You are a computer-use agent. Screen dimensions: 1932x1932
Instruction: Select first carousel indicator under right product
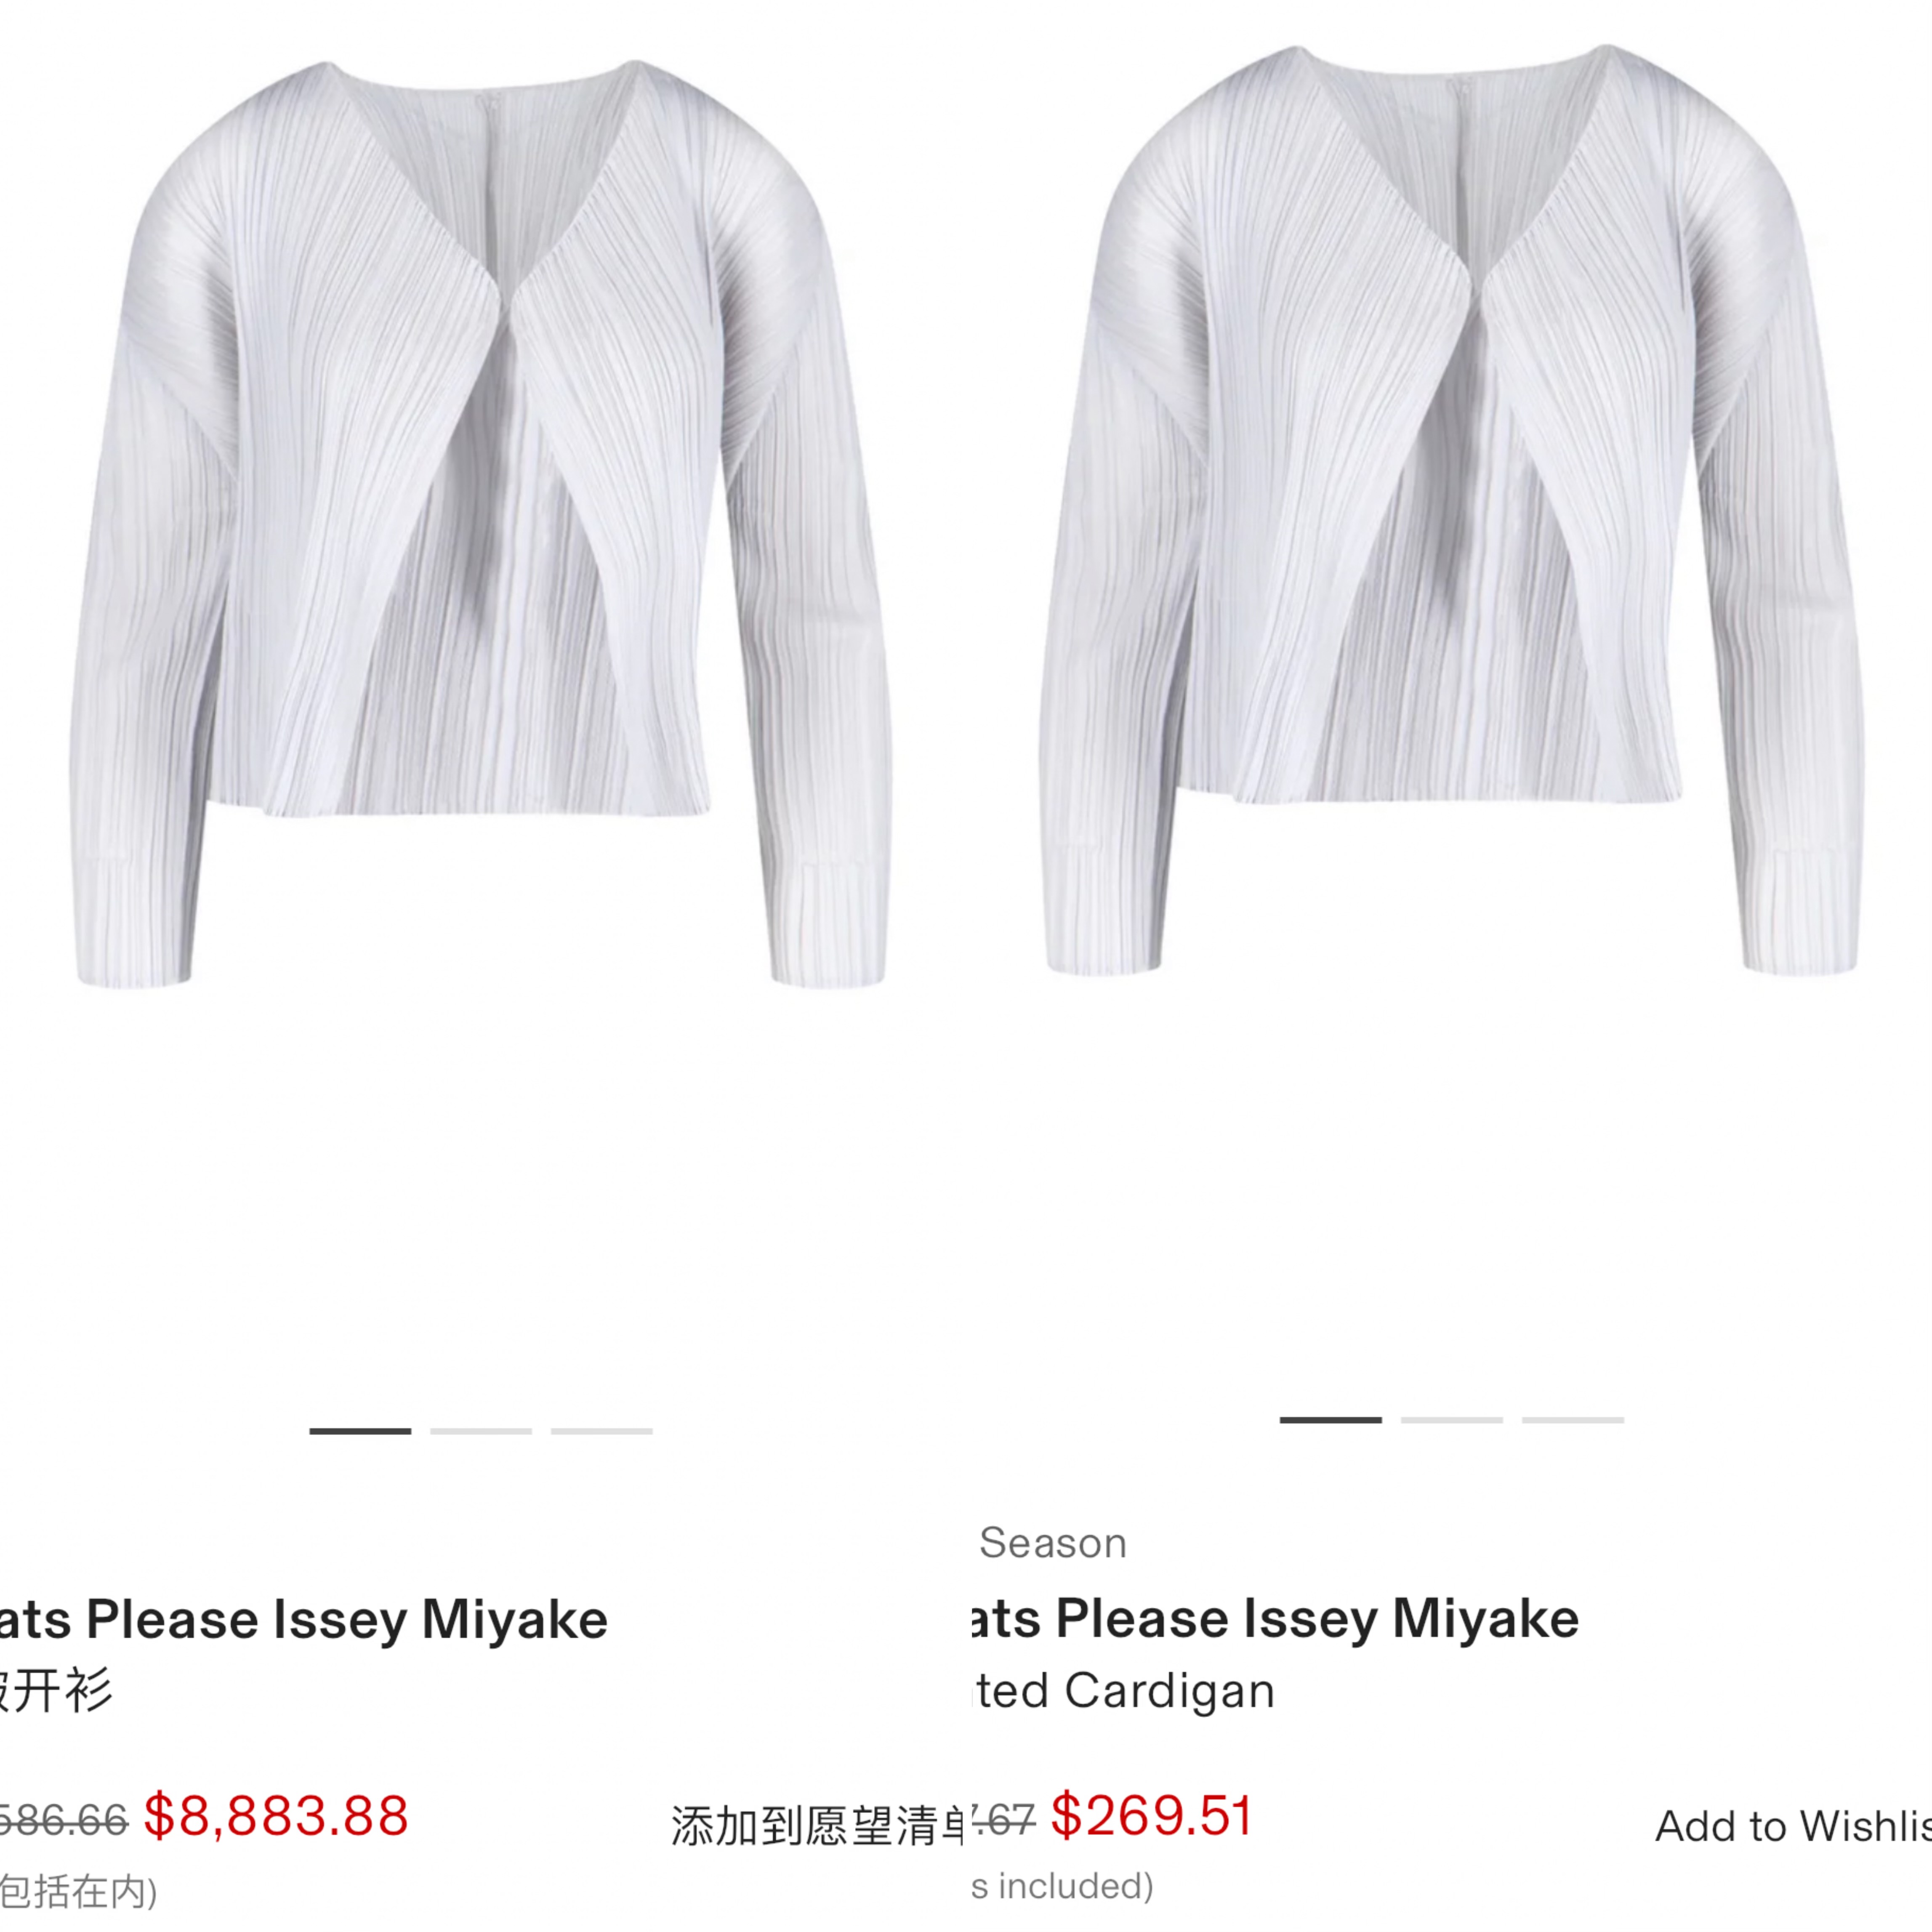coord(1331,1420)
